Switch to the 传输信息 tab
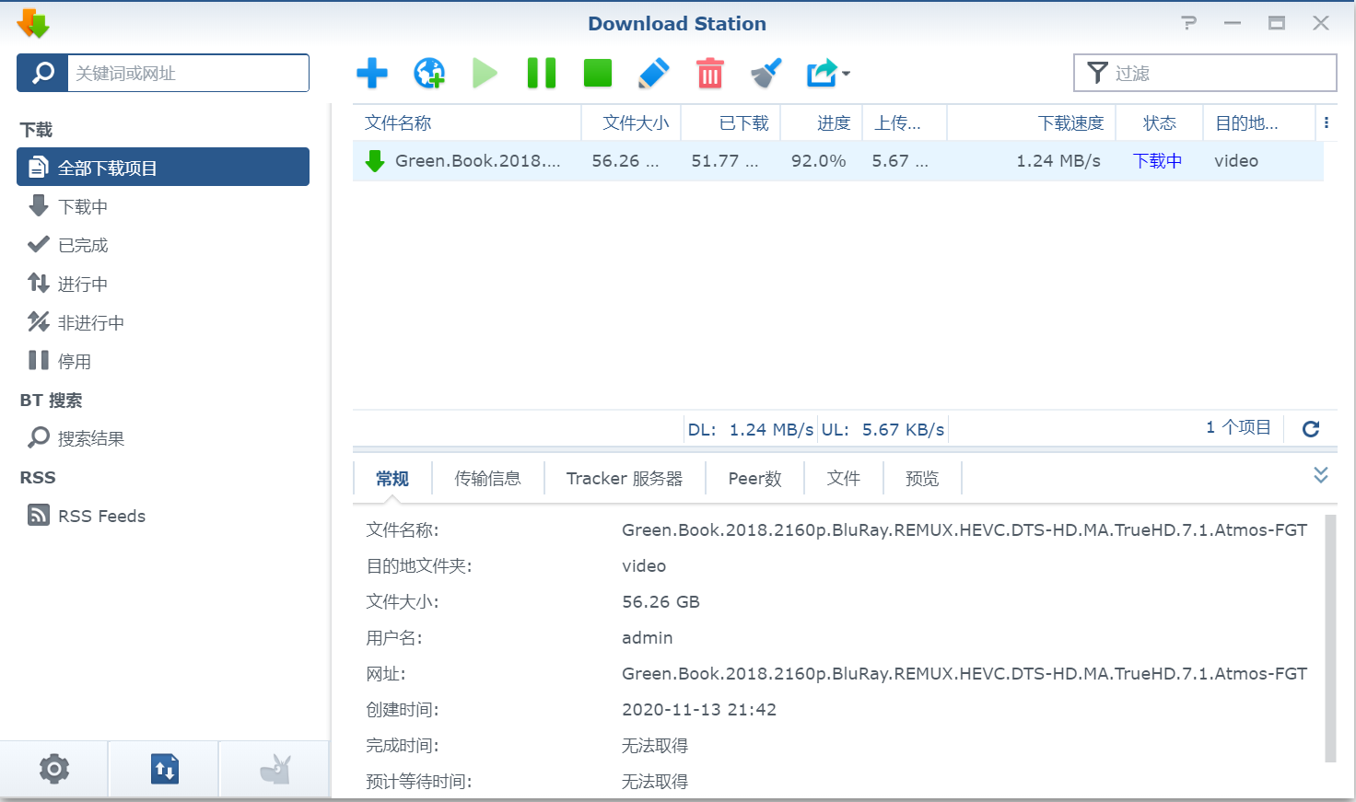Image resolution: width=1356 pixels, height=802 pixels. (487, 479)
